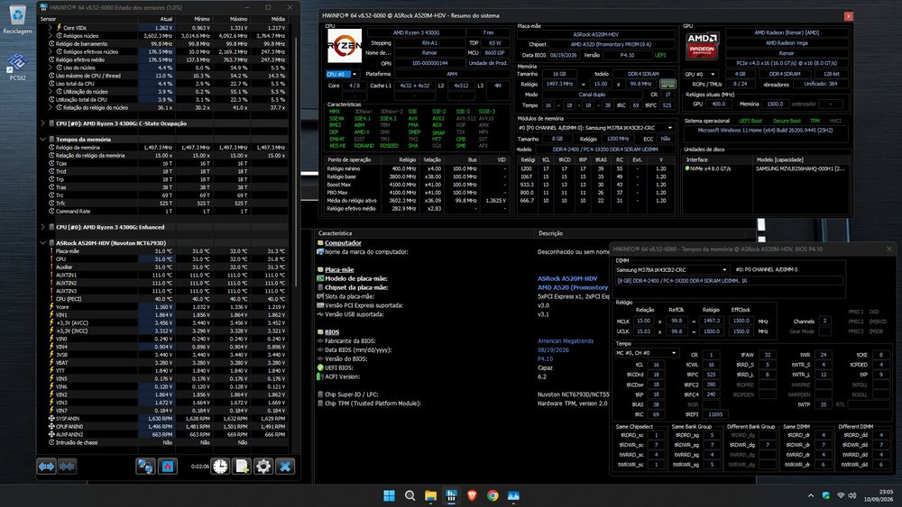902x507 pixels.
Task: Select the SYSFANIN fan sensor row
Action: 162,419
